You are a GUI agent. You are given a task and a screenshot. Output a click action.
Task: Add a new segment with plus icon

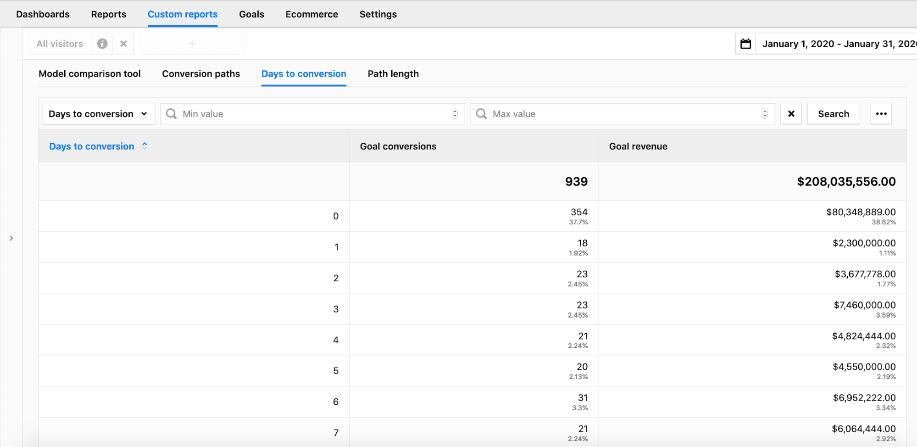(192, 44)
